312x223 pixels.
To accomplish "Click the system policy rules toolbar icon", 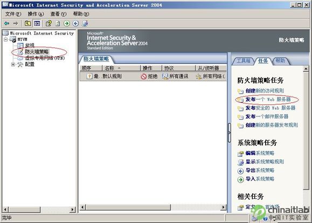I will point(85,24).
